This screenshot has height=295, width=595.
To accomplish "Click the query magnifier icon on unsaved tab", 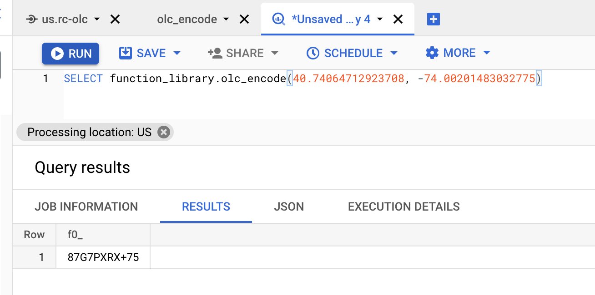I will tap(278, 20).
